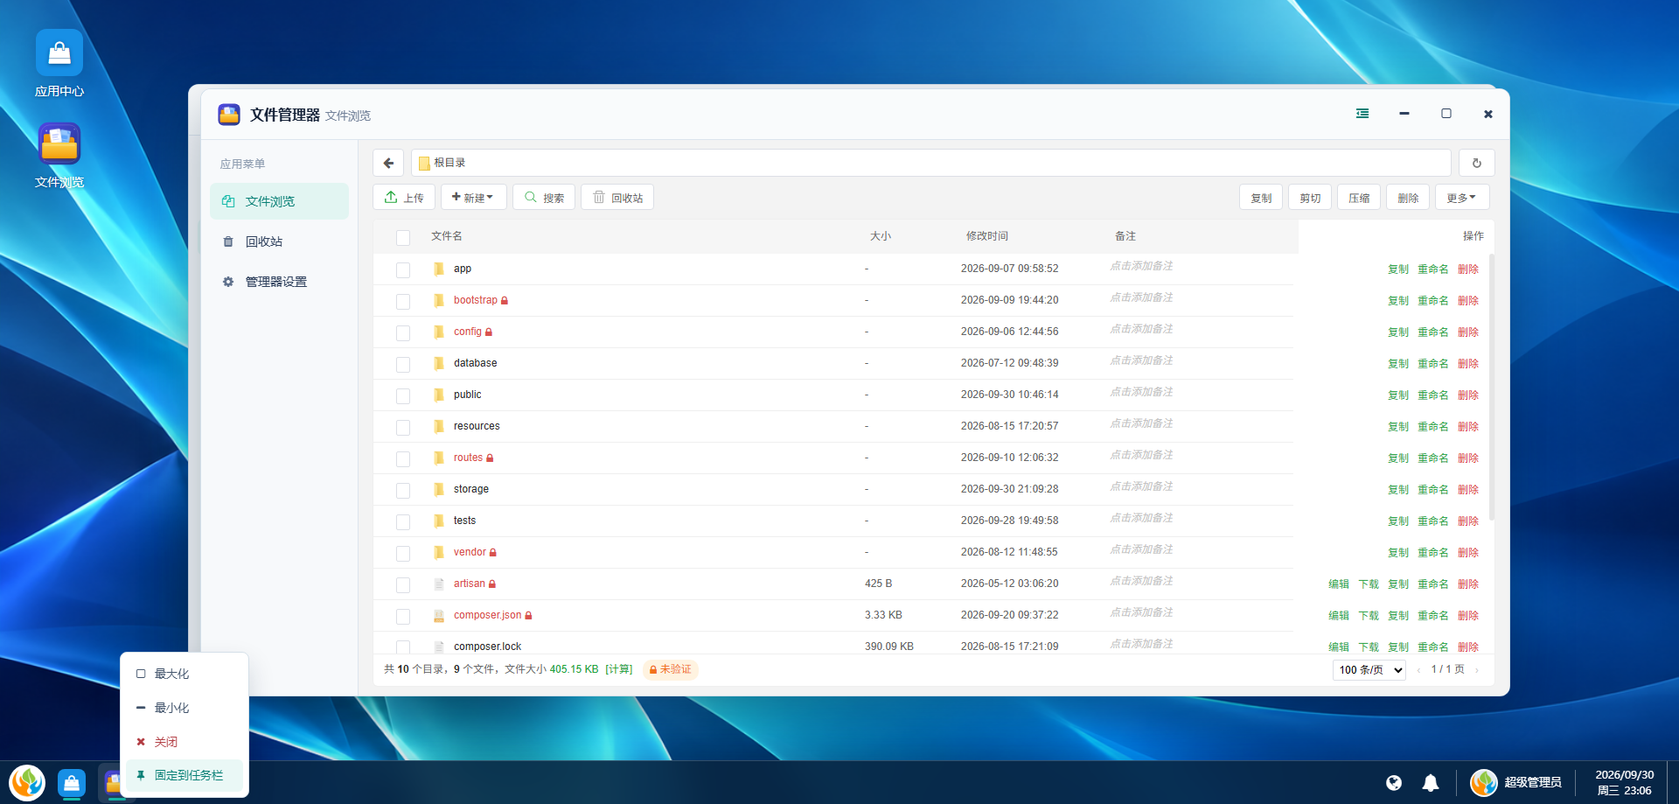Open the 新建 dropdown
Viewport: 1679px width, 804px height.
click(473, 198)
